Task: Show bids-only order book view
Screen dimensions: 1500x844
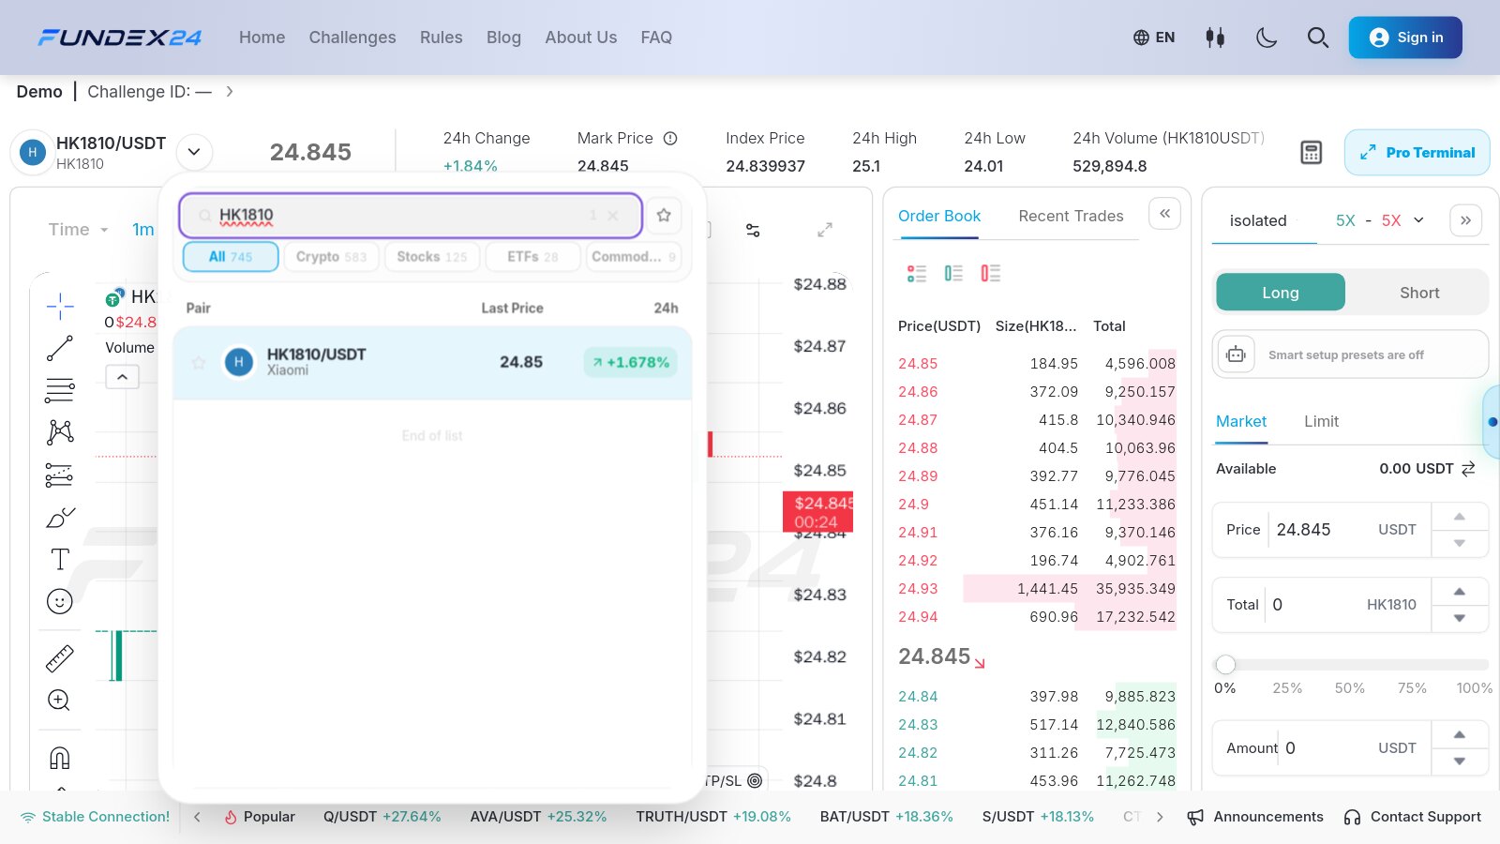Action: pyautogui.click(x=953, y=273)
